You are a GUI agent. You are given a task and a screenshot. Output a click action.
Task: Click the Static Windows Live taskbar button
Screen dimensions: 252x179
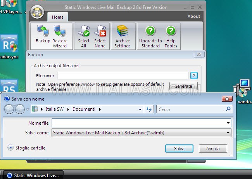click(x=33, y=175)
